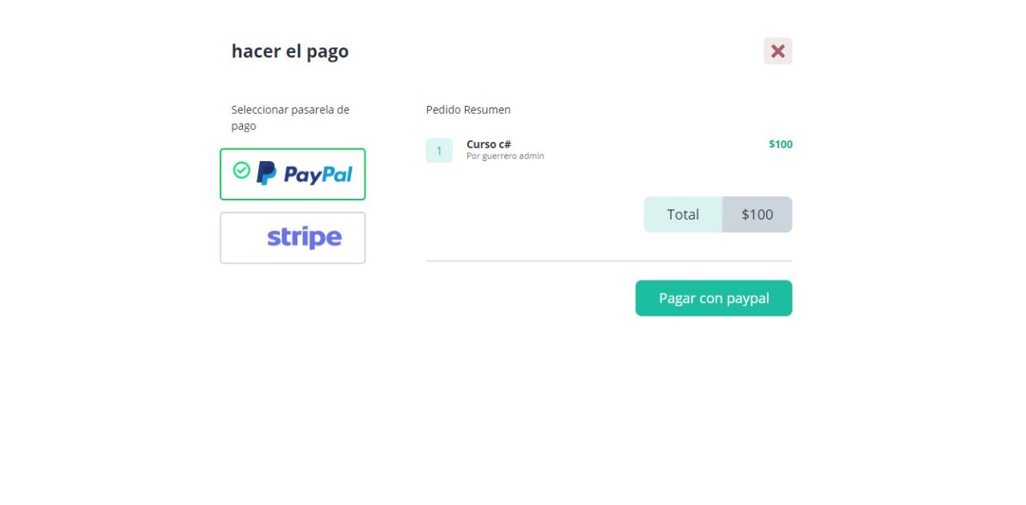Click the Total label box
Image resolution: width=1026 pixels, height=505 pixels.
(x=683, y=215)
